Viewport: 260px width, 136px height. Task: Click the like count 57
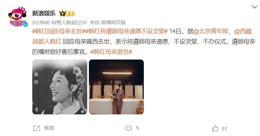[224, 129]
